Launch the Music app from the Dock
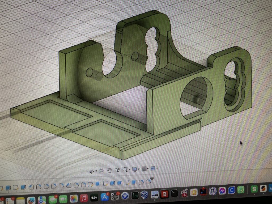The width and height of the screenshot is (272, 204). (84, 198)
